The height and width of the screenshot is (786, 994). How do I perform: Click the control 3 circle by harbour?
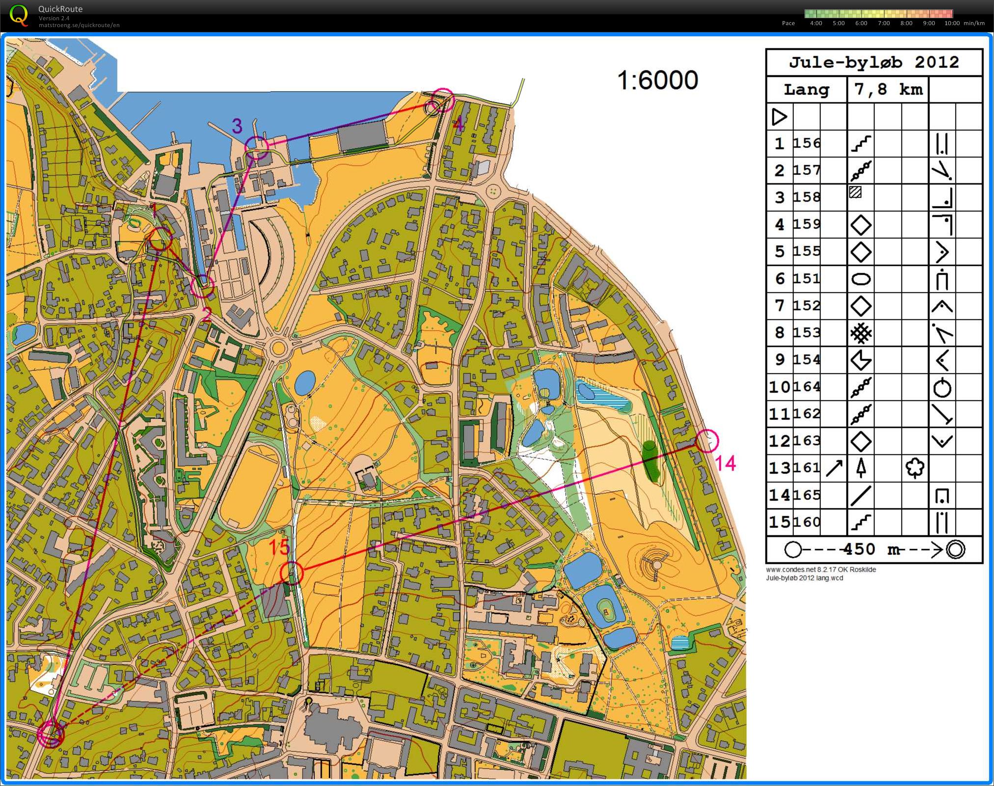pos(257,148)
